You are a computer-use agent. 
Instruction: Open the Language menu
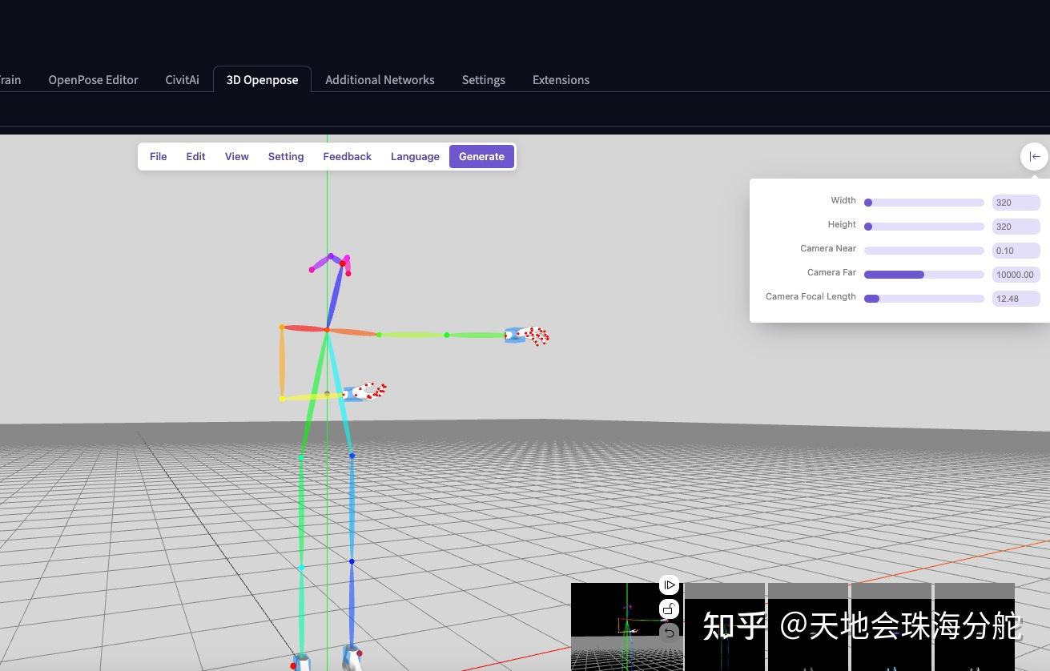[415, 156]
